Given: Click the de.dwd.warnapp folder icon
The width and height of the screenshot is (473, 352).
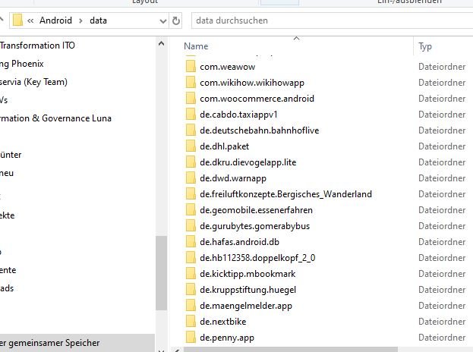Looking at the screenshot, I should pyautogui.click(x=191, y=178).
